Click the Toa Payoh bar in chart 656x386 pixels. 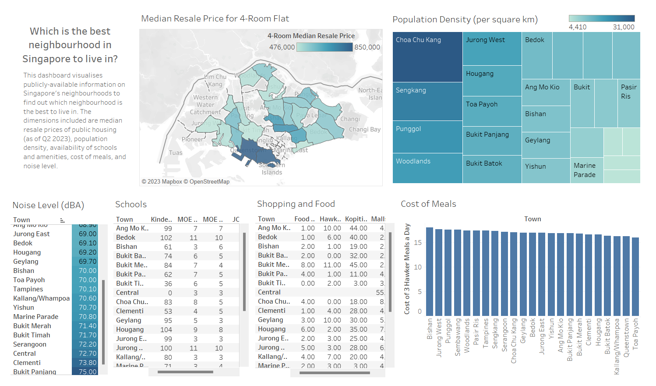tap(635, 276)
